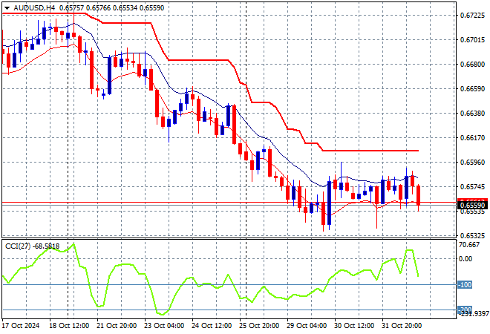Select the 25 Oct 20:00 time label
490x334 pixels.
pyautogui.click(x=259, y=324)
